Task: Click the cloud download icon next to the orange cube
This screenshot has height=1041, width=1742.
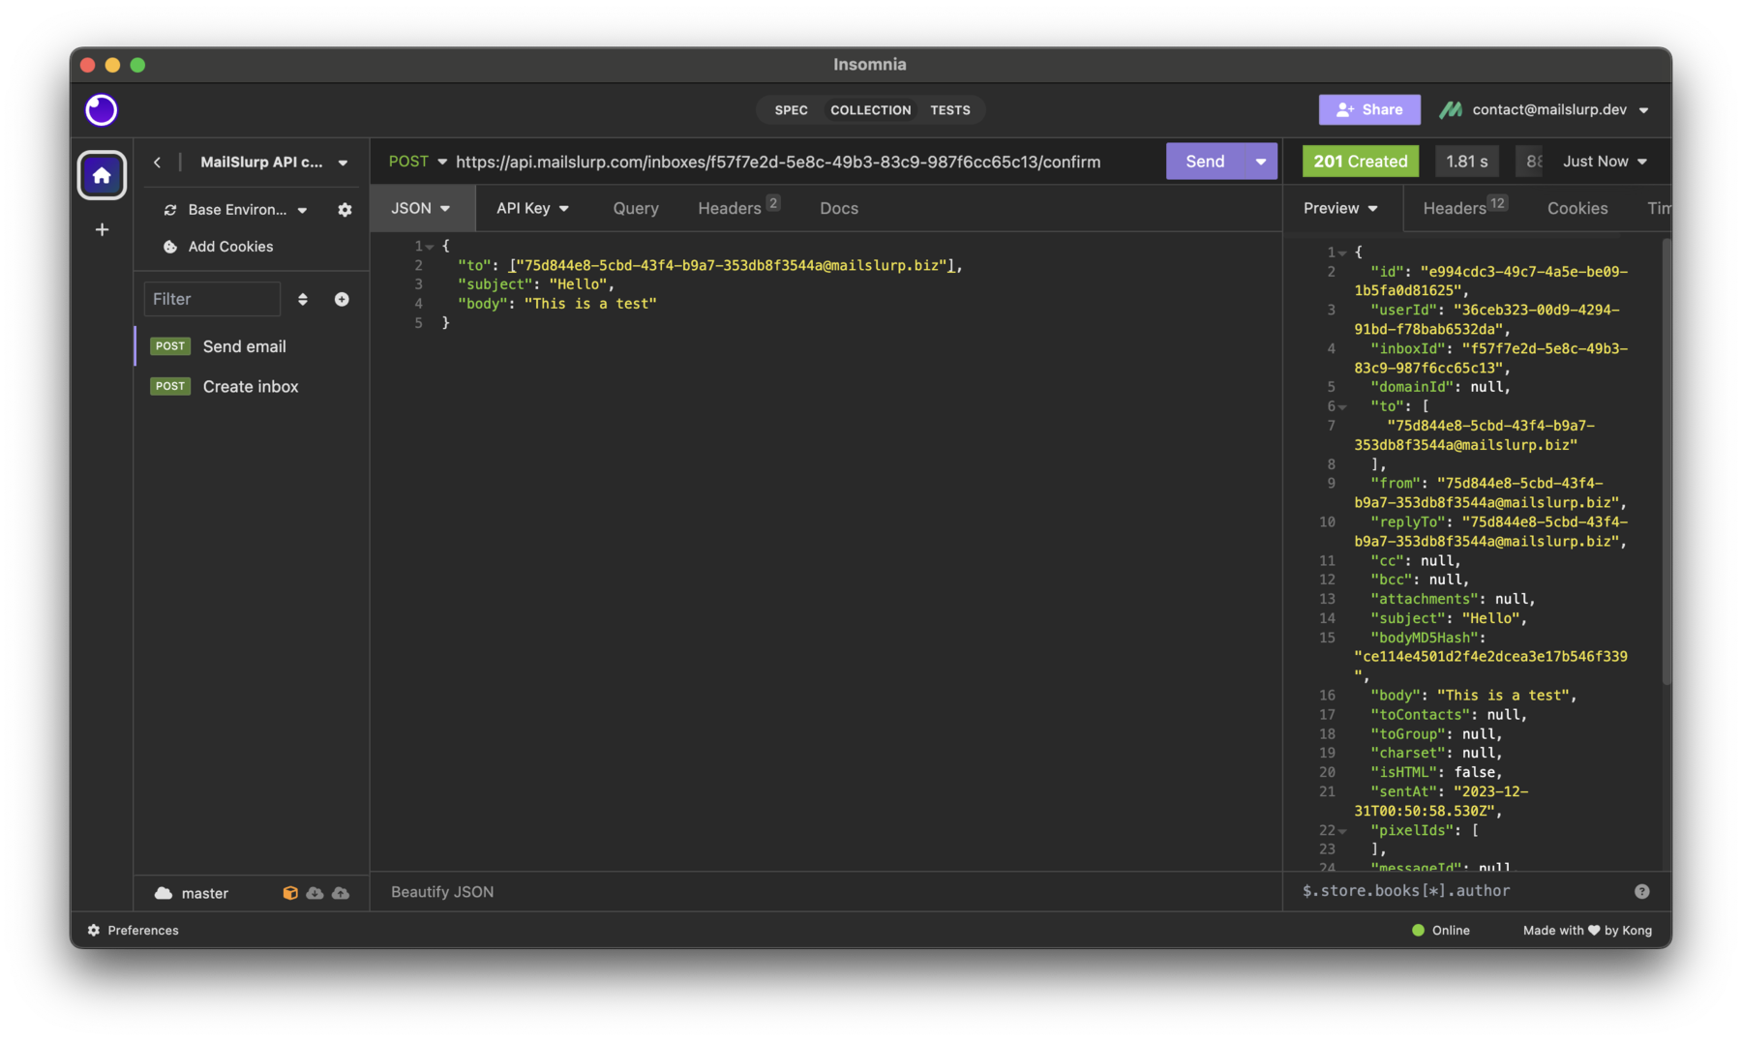Action: point(315,893)
